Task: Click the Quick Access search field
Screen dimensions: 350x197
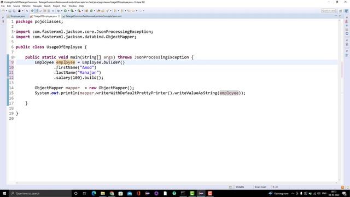Action: (328, 11)
